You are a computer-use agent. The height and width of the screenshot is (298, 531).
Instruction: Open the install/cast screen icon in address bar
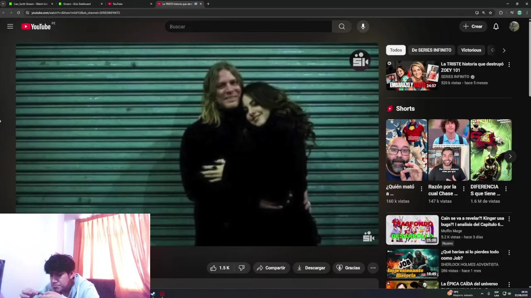coord(477,13)
